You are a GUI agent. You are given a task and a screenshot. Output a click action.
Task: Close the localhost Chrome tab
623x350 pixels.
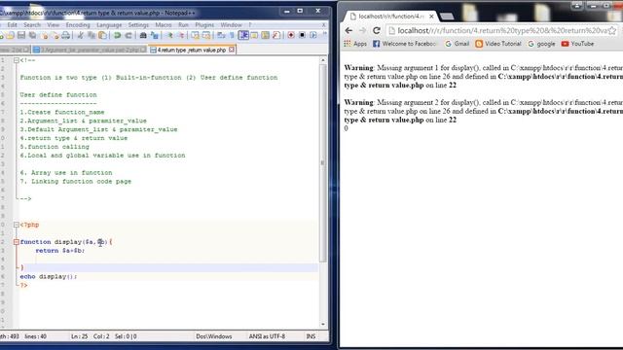[x=431, y=17]
